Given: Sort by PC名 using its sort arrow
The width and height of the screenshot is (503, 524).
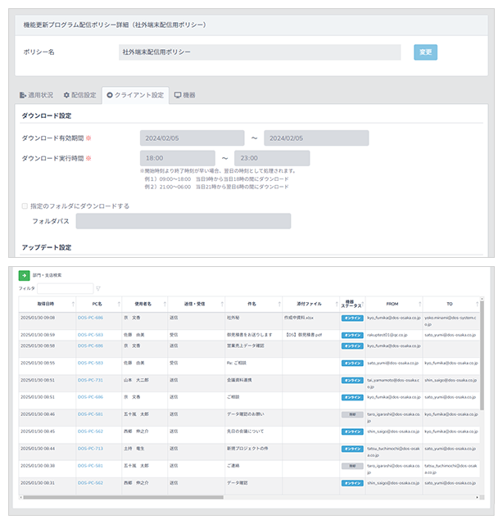Looking at the screenshot, I should click(x=119, y=304).
